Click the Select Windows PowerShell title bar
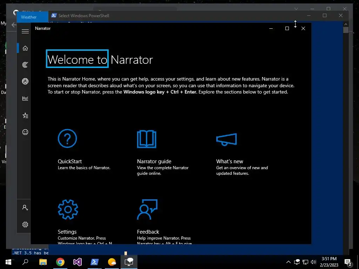 coord(84,15)
